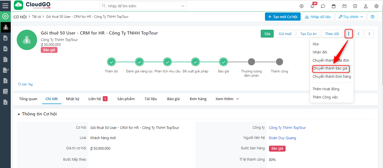Open the settings gear icon
The image size is (383, 168).
point(376,6)
